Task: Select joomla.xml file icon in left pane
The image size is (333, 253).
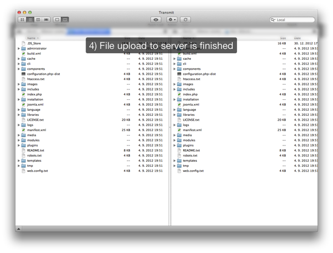Action: click(x=24, y=104)
